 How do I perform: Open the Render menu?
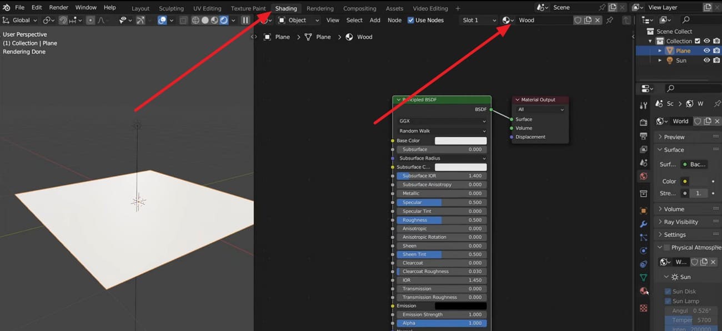[58, 7]
